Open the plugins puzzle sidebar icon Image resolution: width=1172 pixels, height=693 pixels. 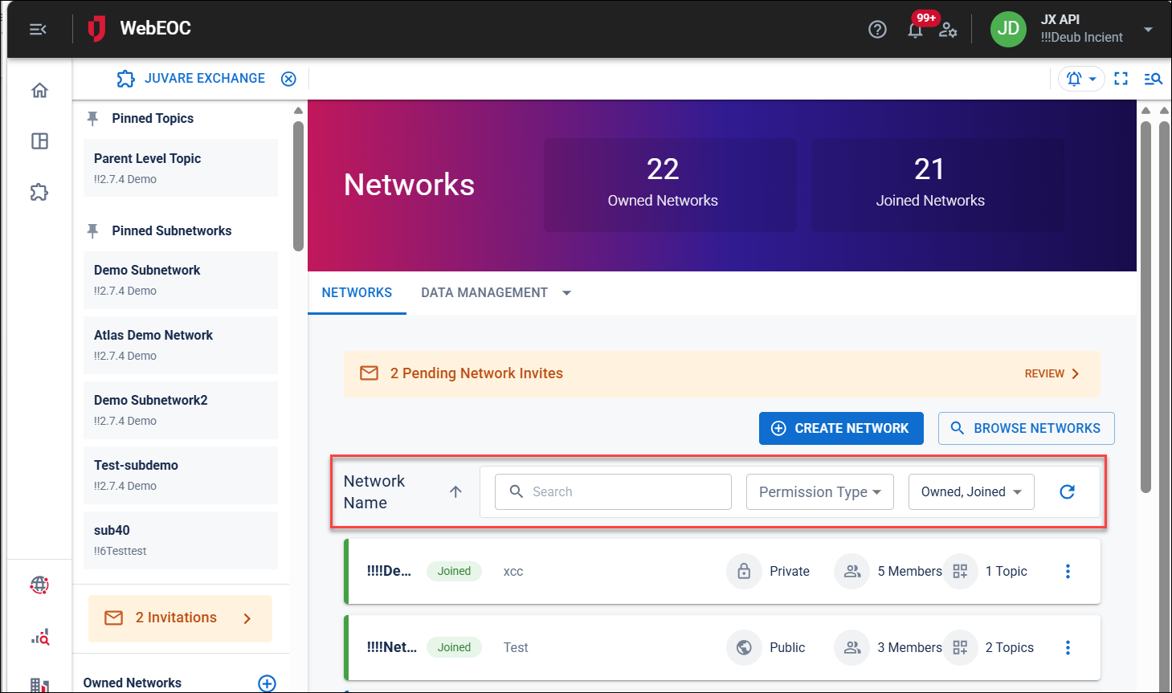[x=39, y=193]
